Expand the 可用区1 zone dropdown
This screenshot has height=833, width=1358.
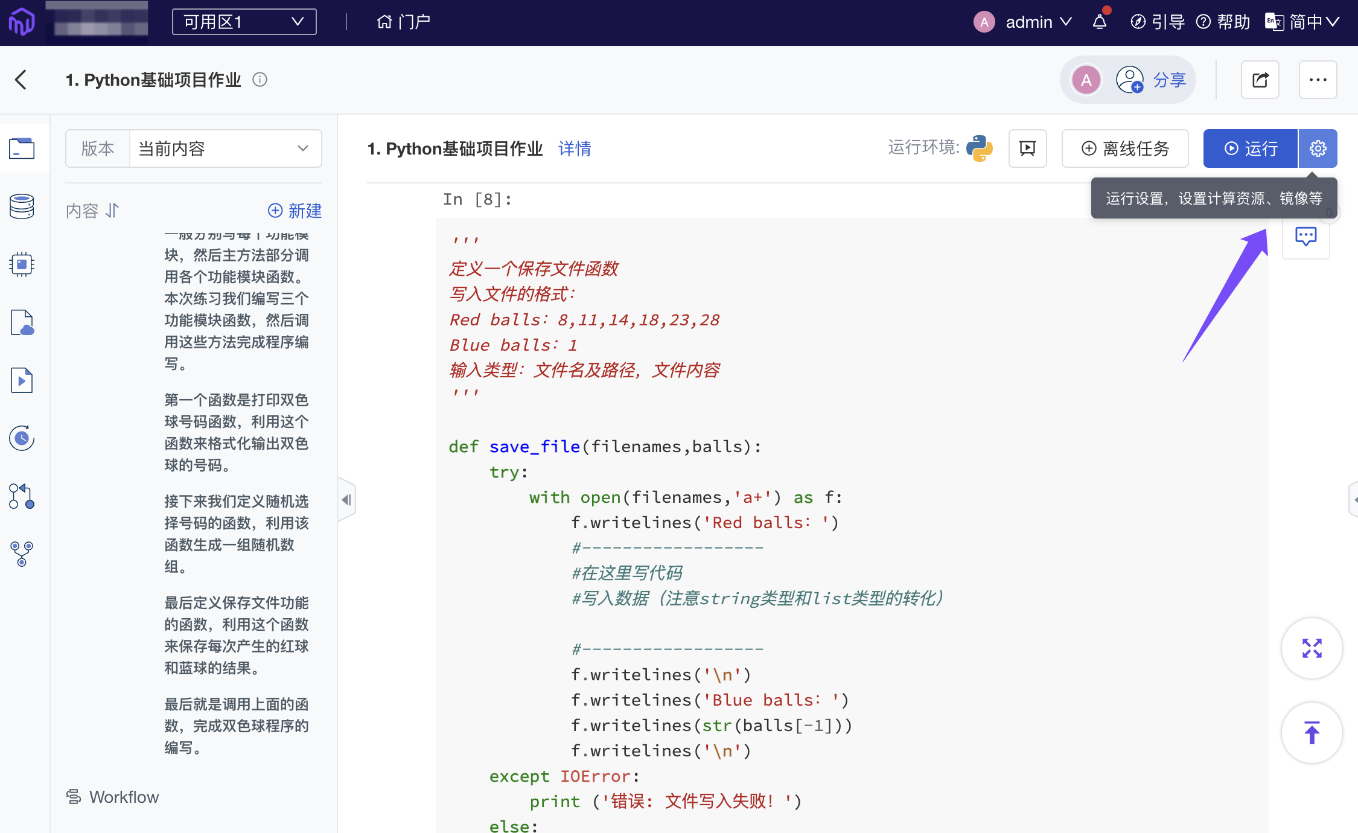pos(244,22)
